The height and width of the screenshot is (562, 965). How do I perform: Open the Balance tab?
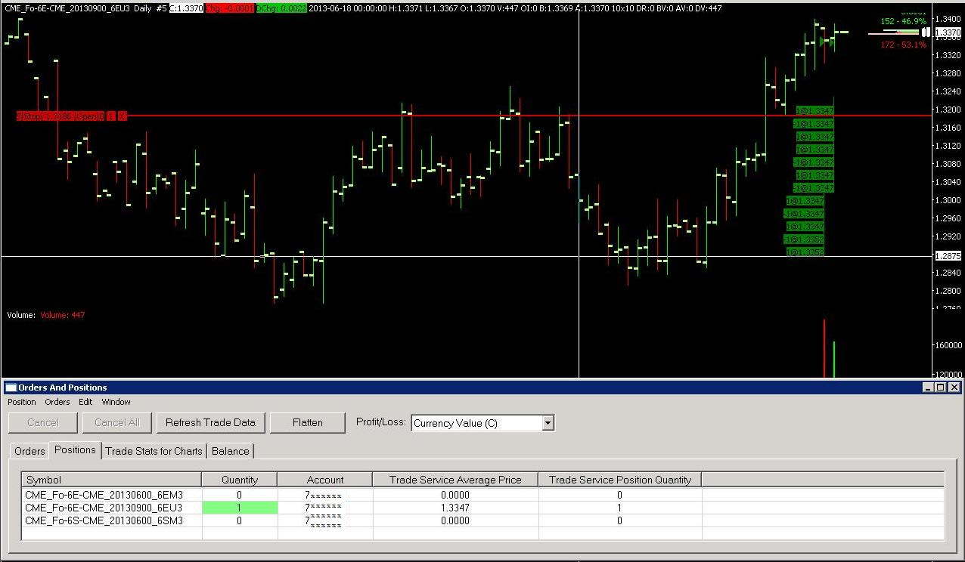click(x=231, y=451)
